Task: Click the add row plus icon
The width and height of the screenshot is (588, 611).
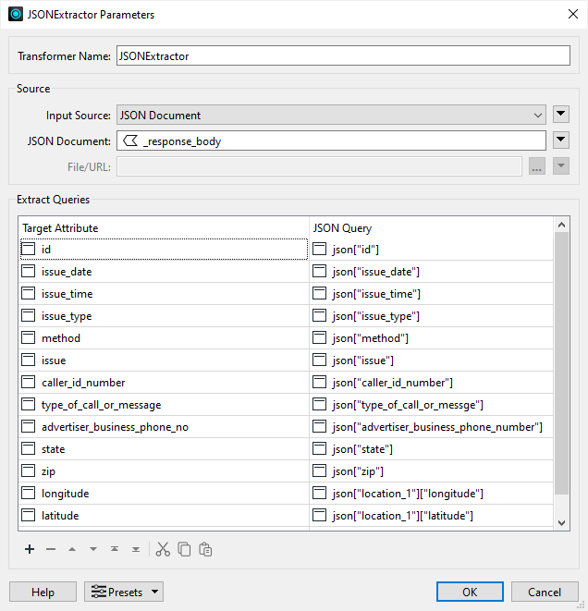Action: pyautogui.click(x=30, y=549)
